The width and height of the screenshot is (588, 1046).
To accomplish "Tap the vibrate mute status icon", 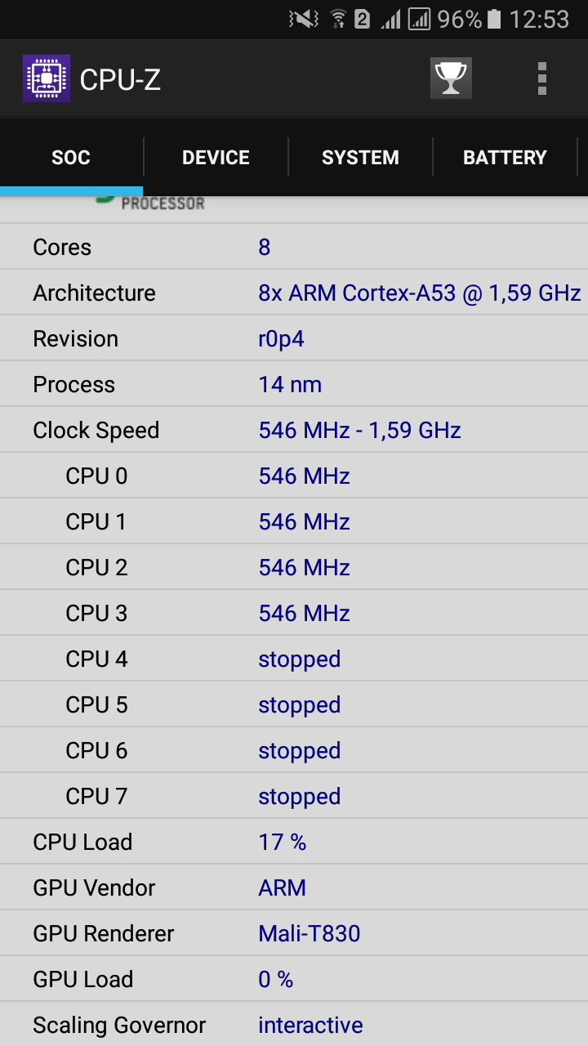I will pyautogui.click(x=304, y=19).
